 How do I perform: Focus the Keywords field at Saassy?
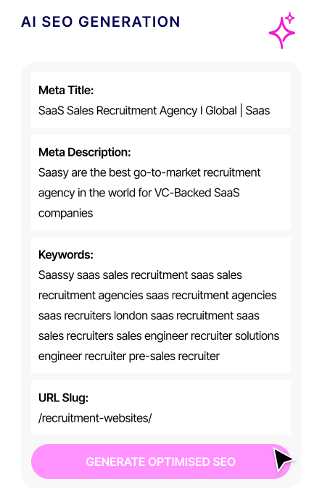coord(56,275)
